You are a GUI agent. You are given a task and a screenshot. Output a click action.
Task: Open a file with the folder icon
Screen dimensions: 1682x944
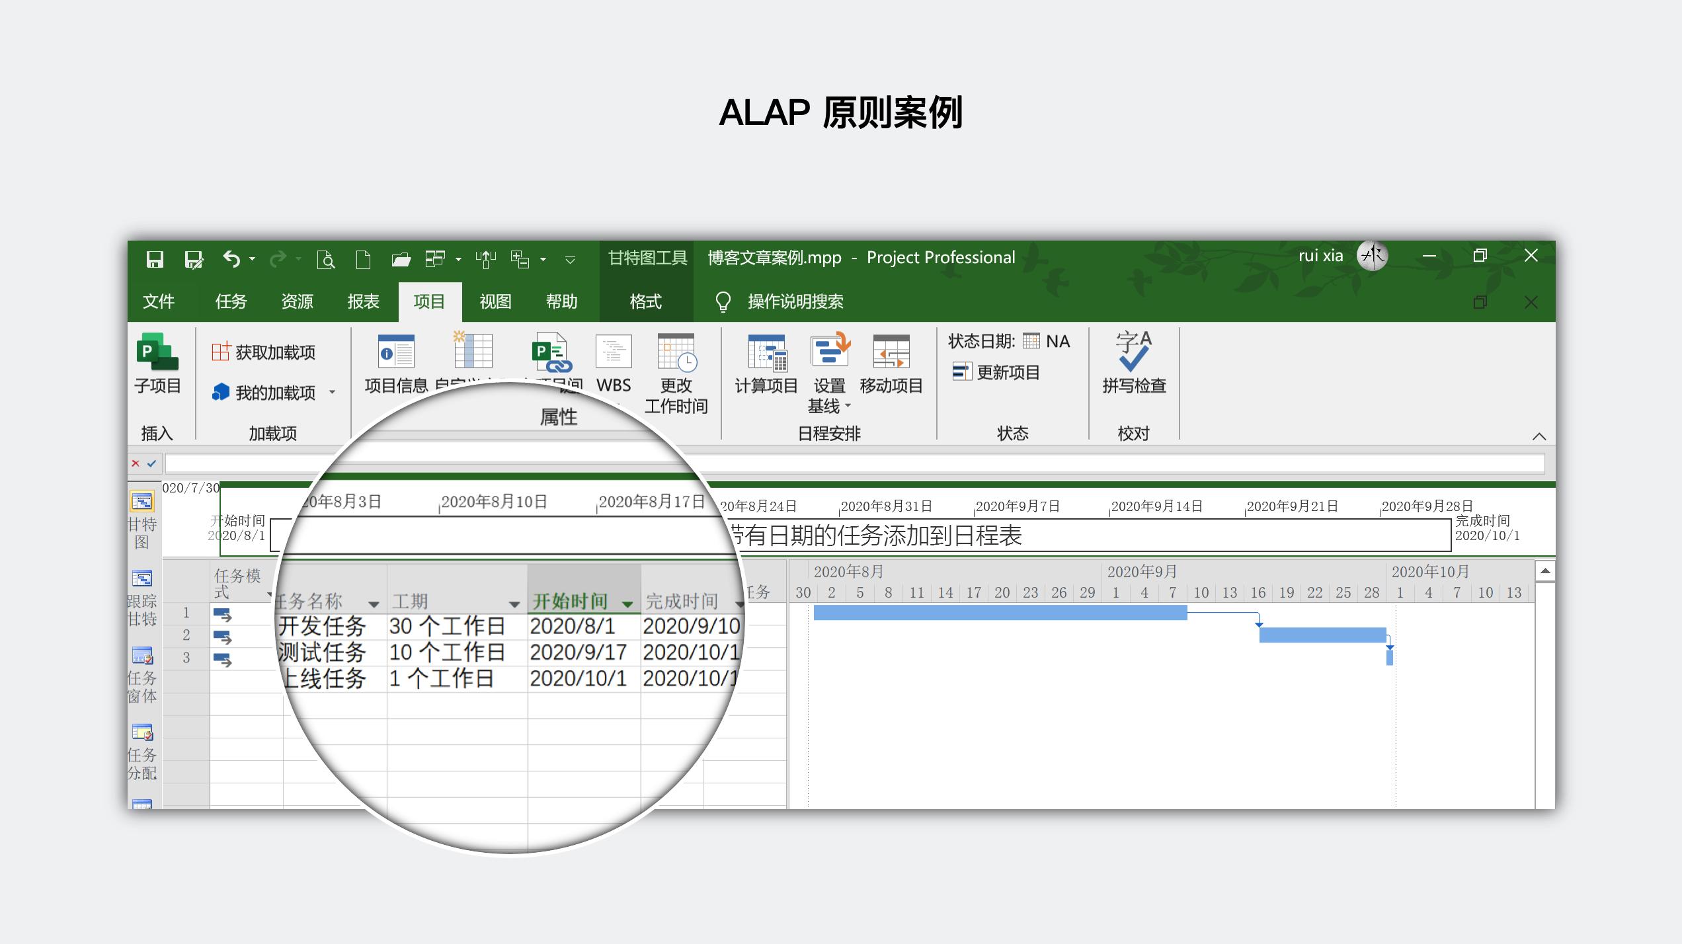[401, 259]
